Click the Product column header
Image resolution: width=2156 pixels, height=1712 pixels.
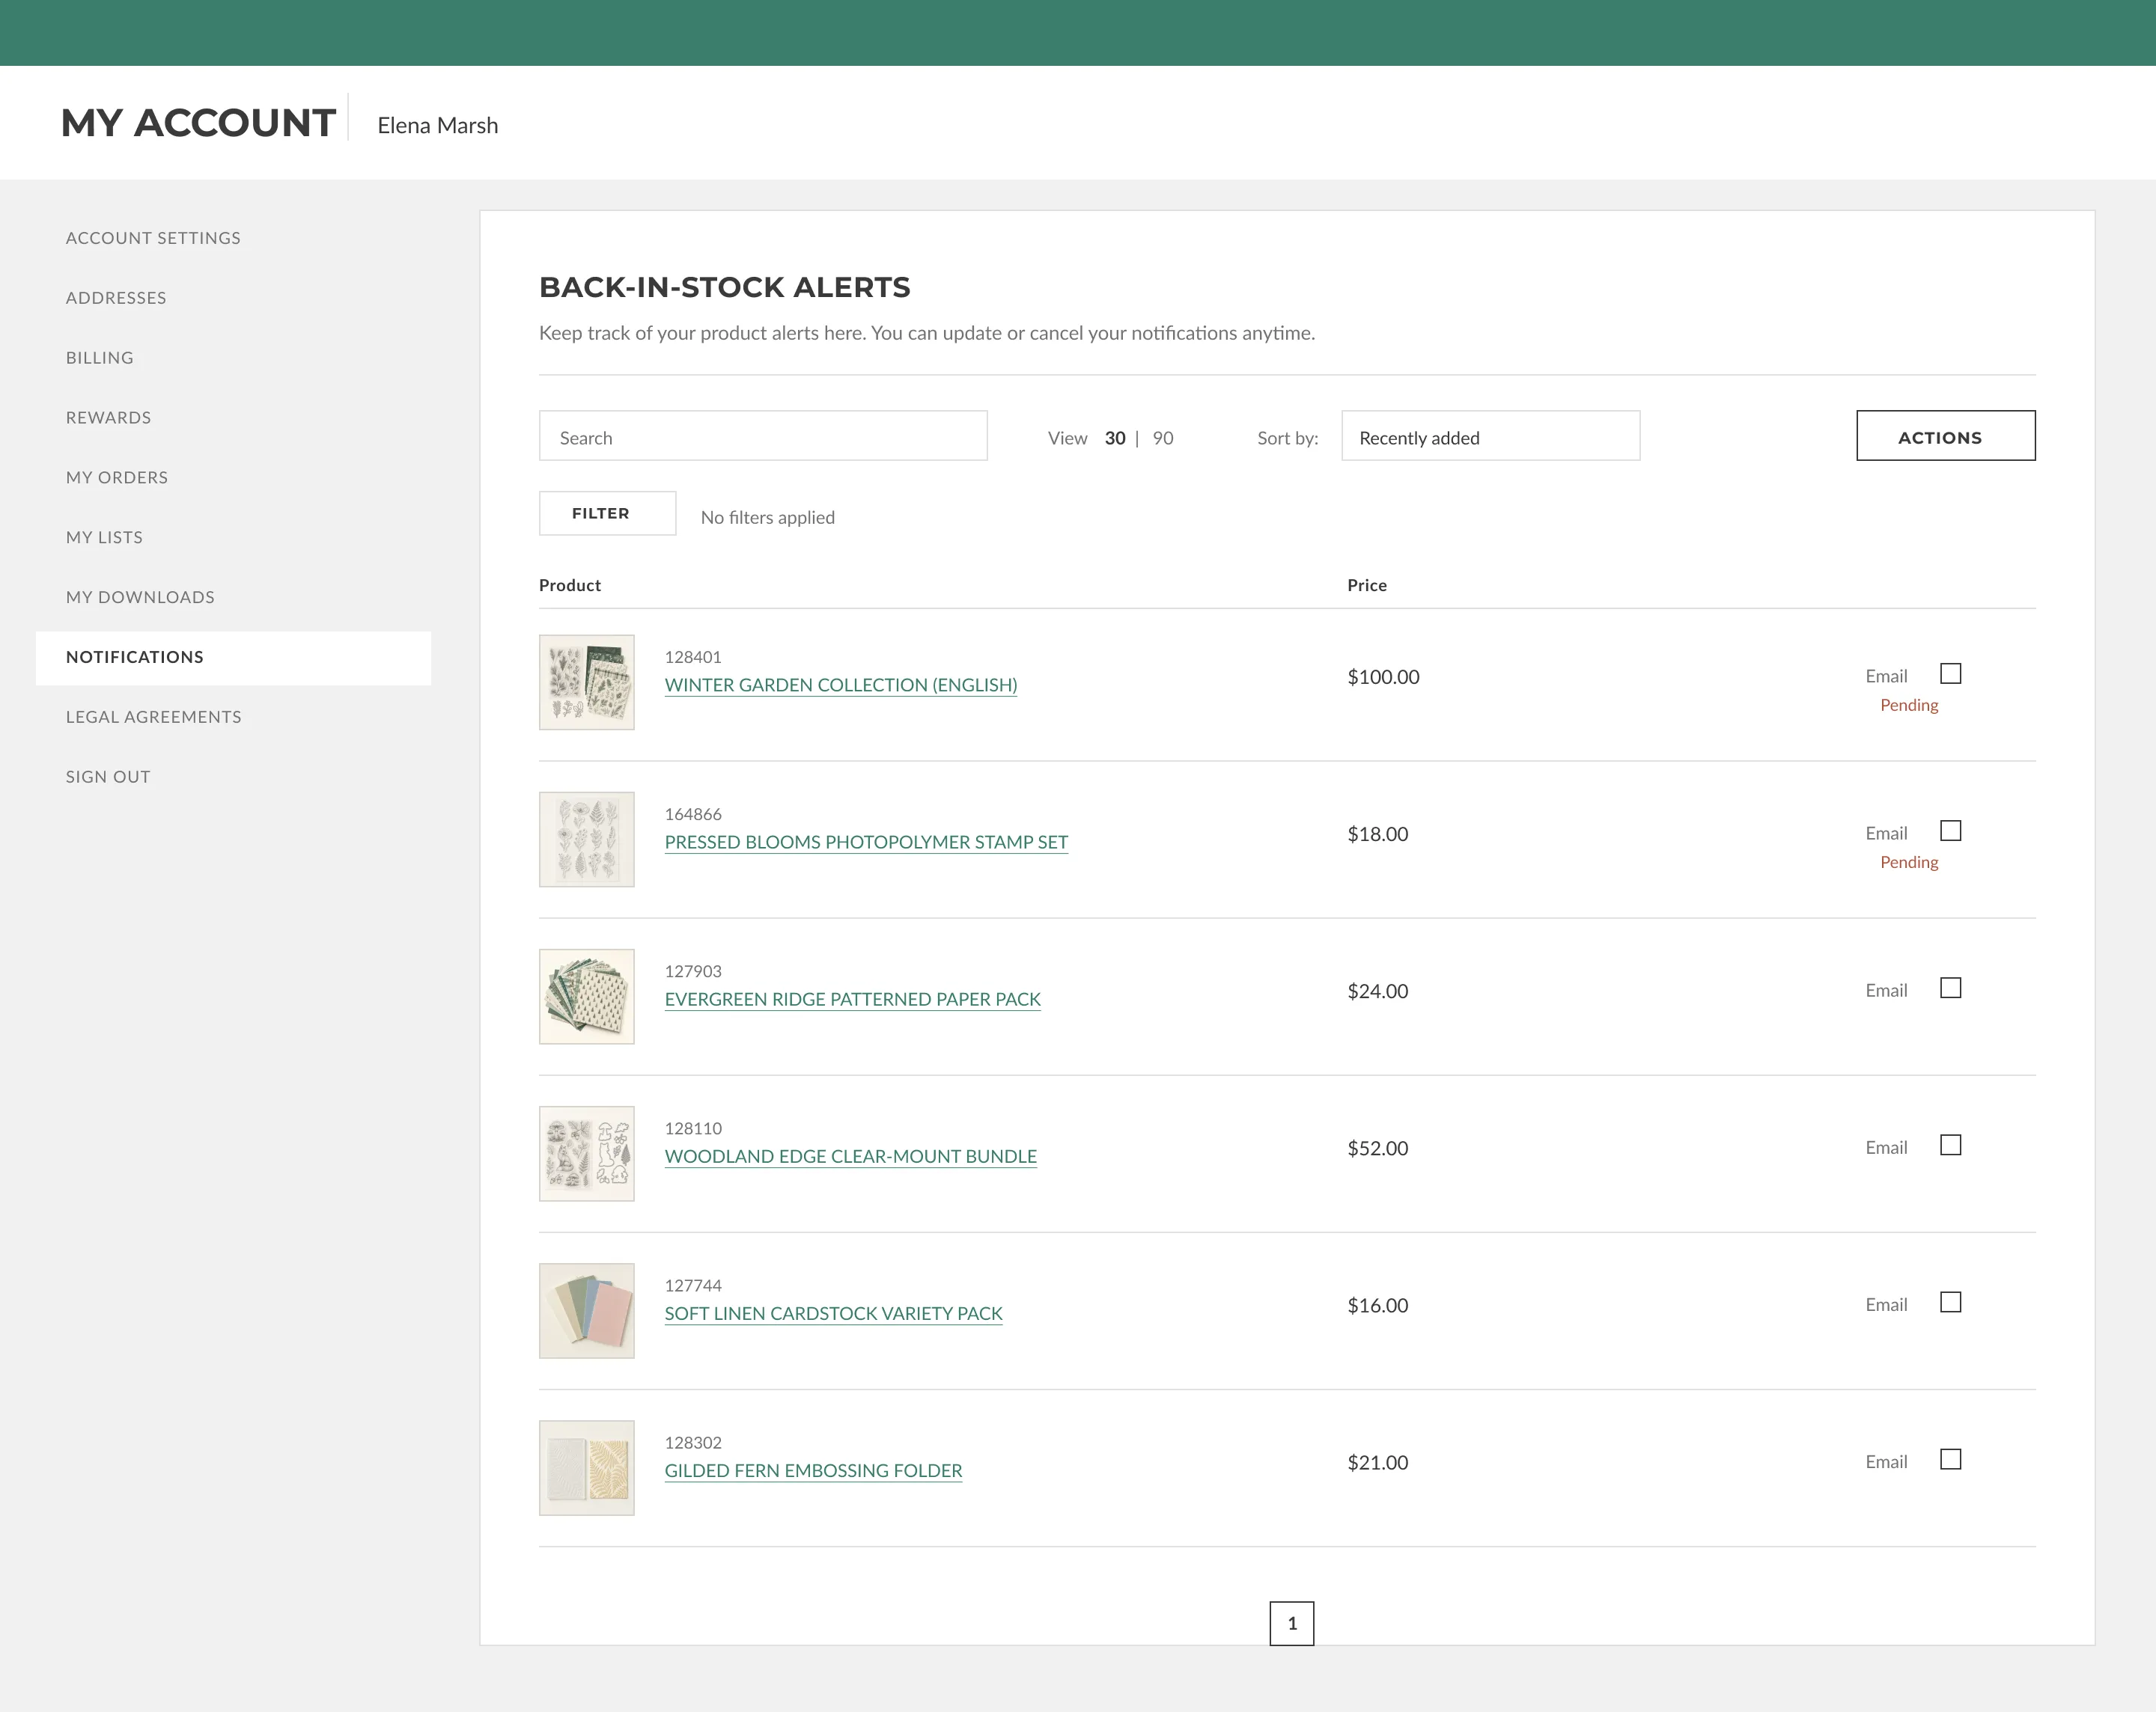click(570, 584)
